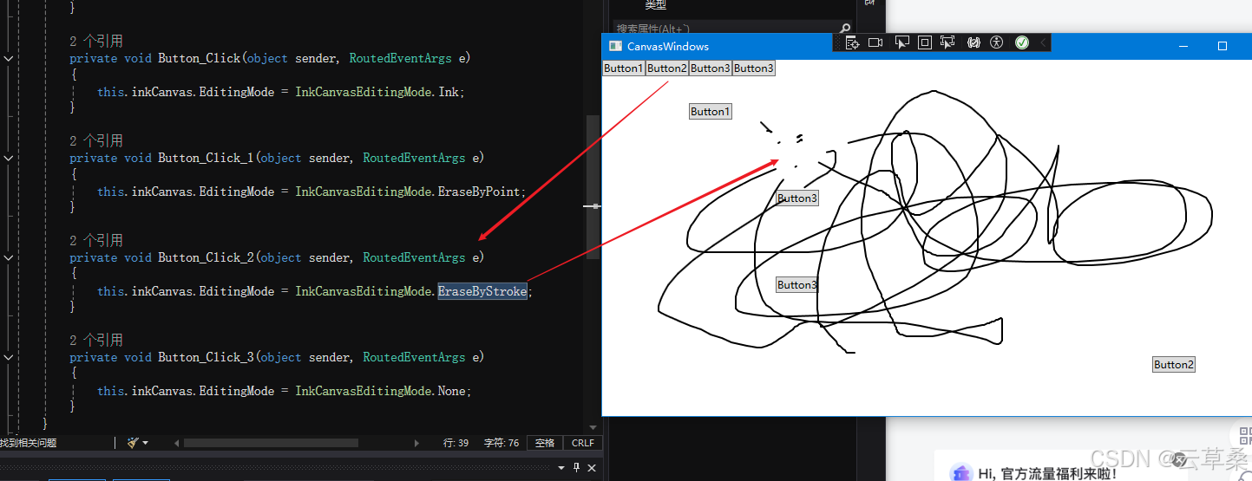Click the highlighted EraseByStroke text
The image size is (1252, 481).
coord(482,292)
